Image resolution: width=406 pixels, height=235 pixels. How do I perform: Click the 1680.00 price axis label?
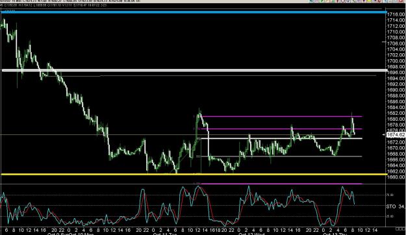[396, 119]
